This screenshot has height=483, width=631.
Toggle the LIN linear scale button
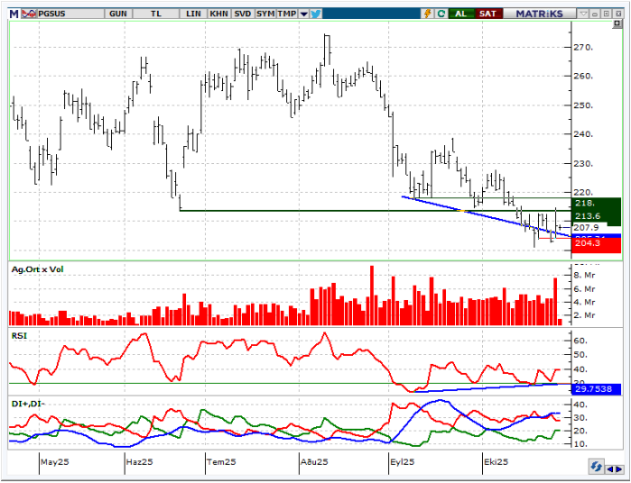point(193,14)
